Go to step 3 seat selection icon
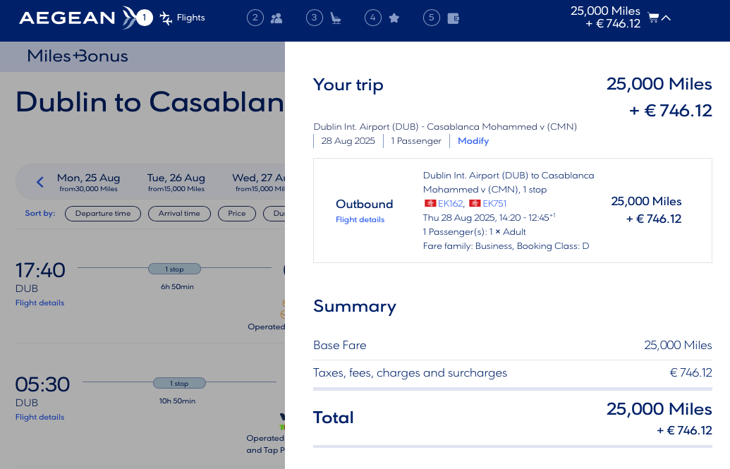Viewport: 730px width, 469px height. [336, 18]
